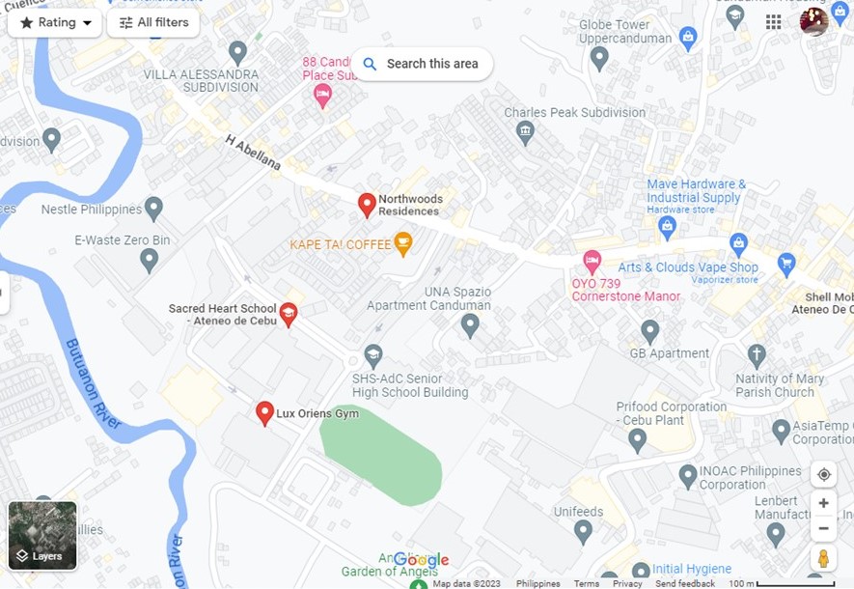Click the KAPE TA! COFFEE cup marker
The height and width of the screenshot is (589, 854).
click(403, 243)
